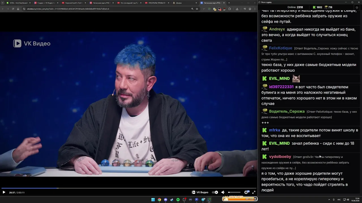Image resolution: width=362 pixels, height=203 pixels.
Task: Open the clock showing 13:34
Action: pos(355,200)
